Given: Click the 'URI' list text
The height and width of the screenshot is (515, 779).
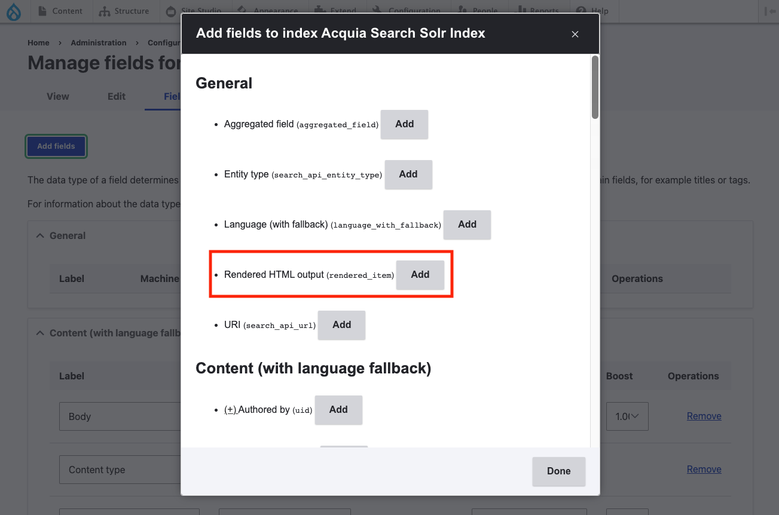Looking at the screenshot, I should (232, 325).
